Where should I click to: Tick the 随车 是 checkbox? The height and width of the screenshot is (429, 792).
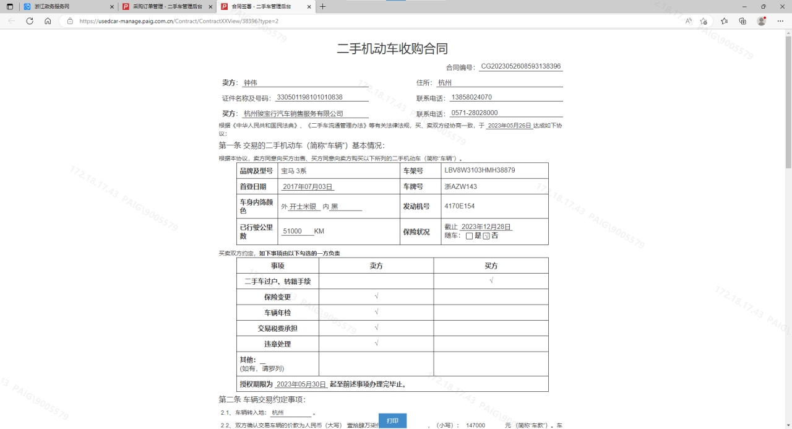click(x=469, y=236)
